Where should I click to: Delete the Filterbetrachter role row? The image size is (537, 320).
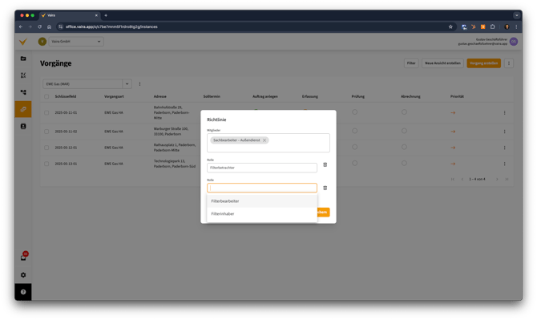(325, 164)
